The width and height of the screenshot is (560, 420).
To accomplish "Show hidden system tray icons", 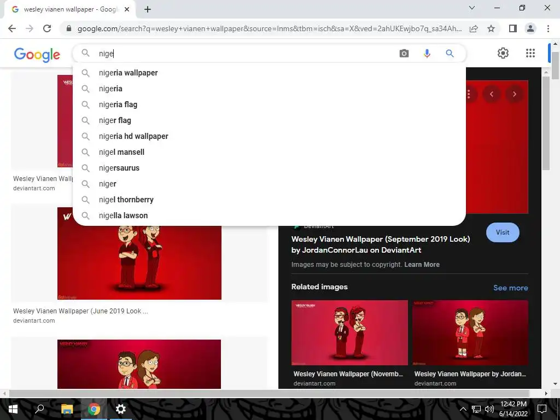I will 463,409.
